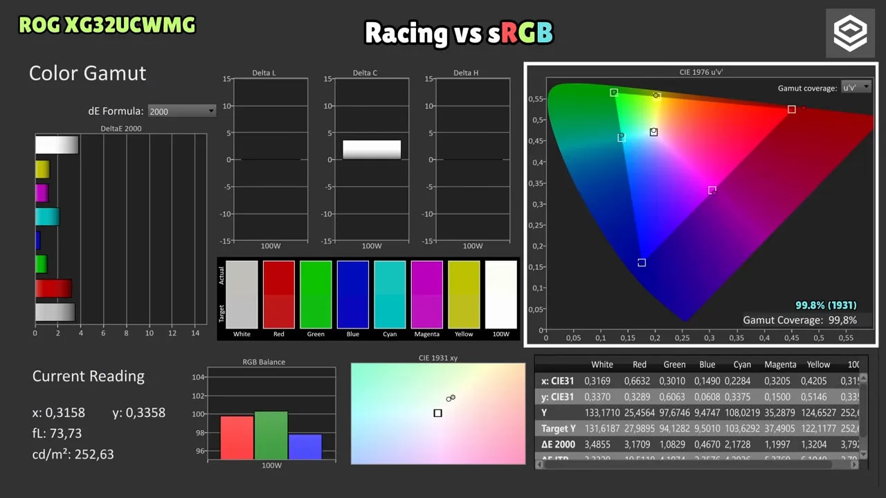Click the small blue bar in DeltaE 2000 chart
The image size is (886, 498).
coord(38,240)
